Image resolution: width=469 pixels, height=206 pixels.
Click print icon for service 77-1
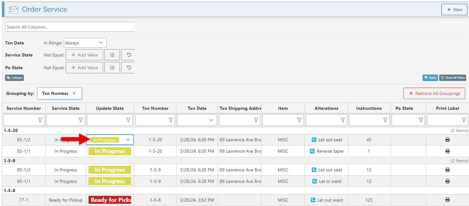coord(447,200)
